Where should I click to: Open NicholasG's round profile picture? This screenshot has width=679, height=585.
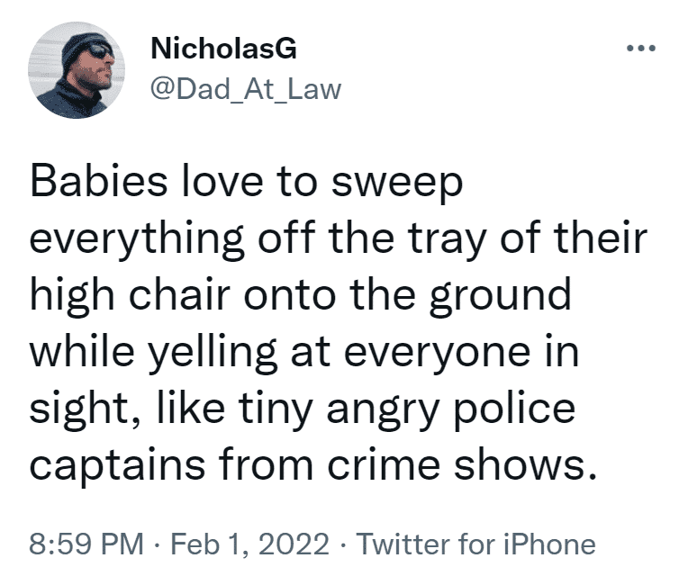[x=77, y=70]
